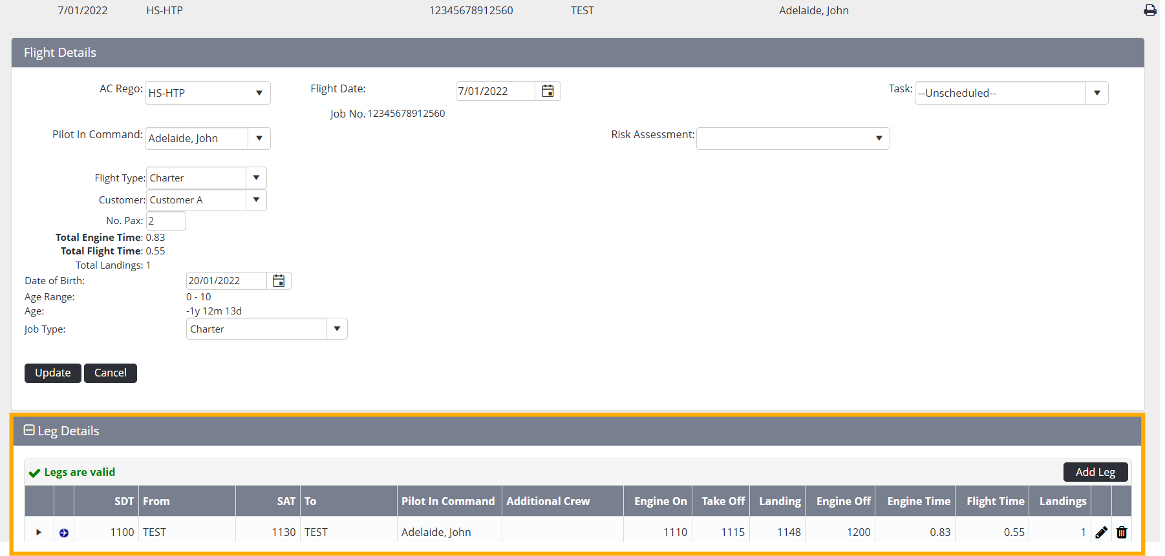Click the pencil icon to edit leg

(x=1102, y=532)
